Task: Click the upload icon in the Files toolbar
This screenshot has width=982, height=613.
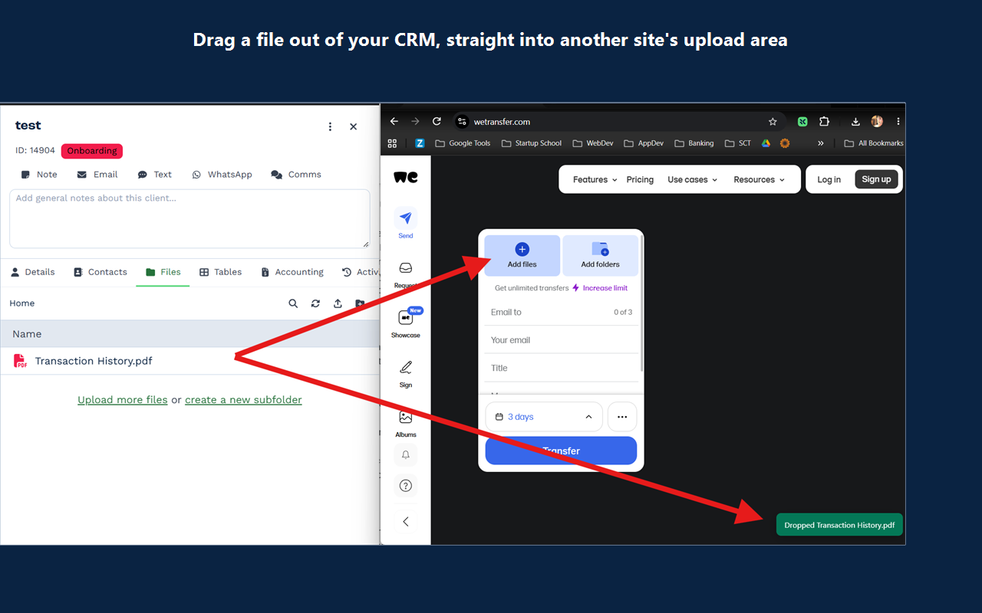Action: pyautogui.click(x=338, y=303)
